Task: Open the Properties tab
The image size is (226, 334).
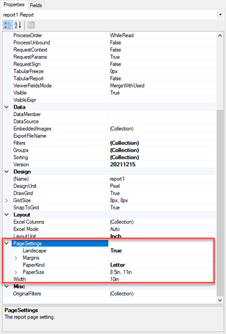Action: coord(14,5)
